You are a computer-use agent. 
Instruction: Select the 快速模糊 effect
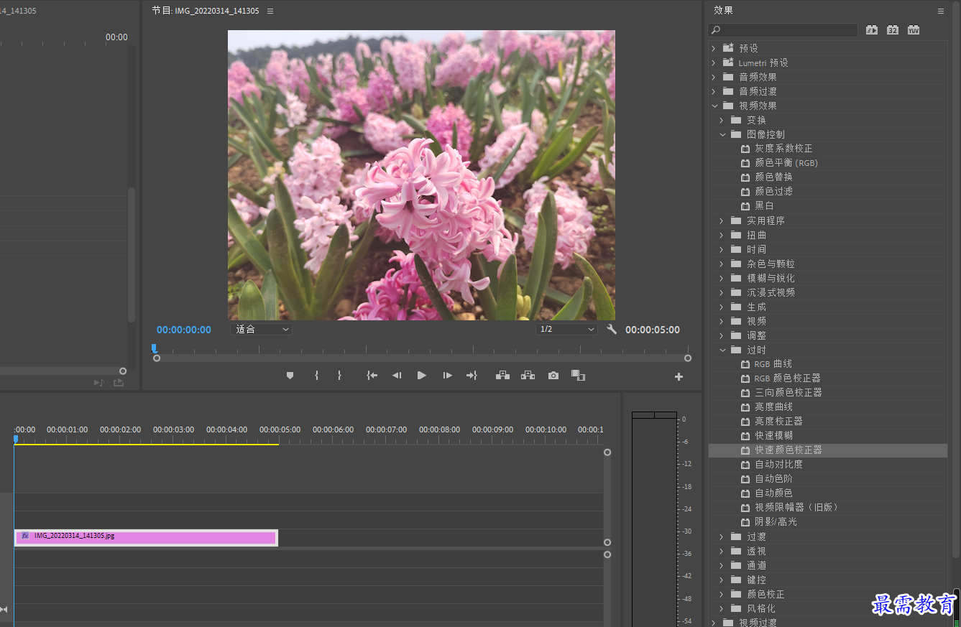pyautogui.click(x=774, y=436)
